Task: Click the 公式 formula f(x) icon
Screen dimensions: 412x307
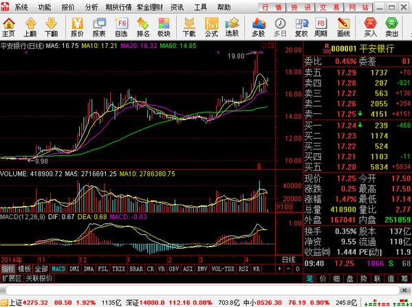Action: tap(211, 27)
